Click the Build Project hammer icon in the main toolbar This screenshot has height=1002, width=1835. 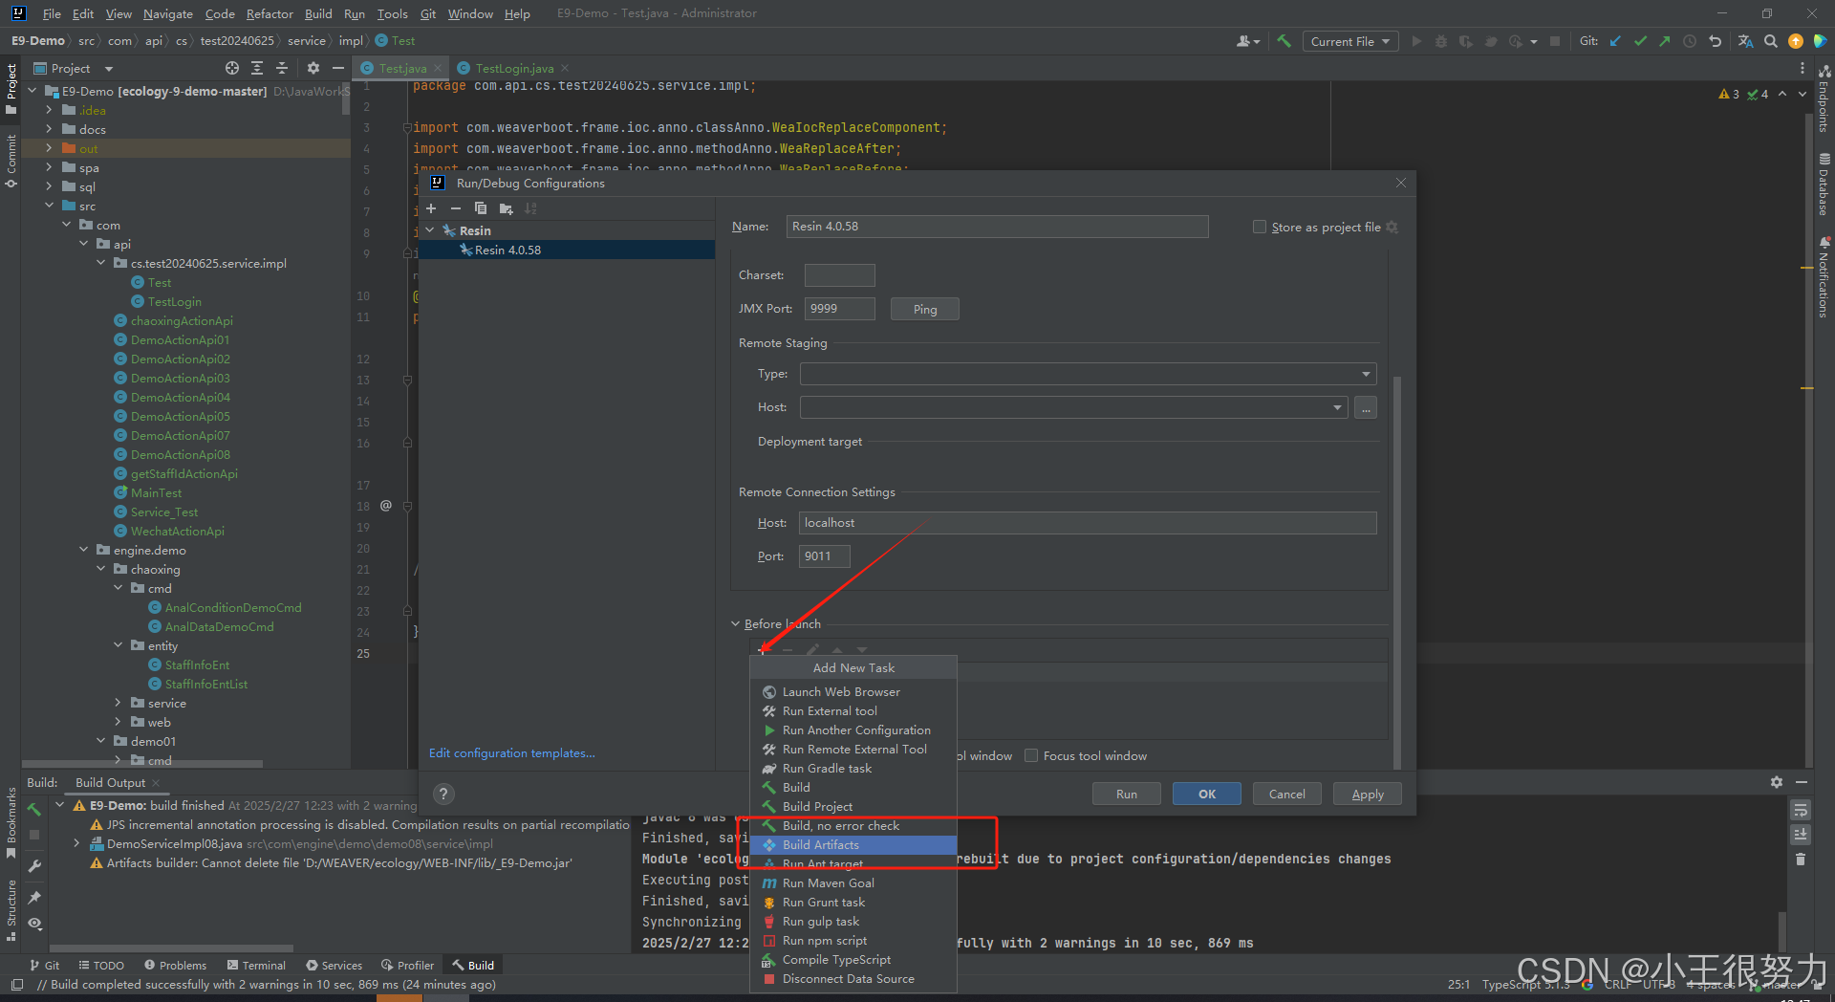[x=1284, y=41]
